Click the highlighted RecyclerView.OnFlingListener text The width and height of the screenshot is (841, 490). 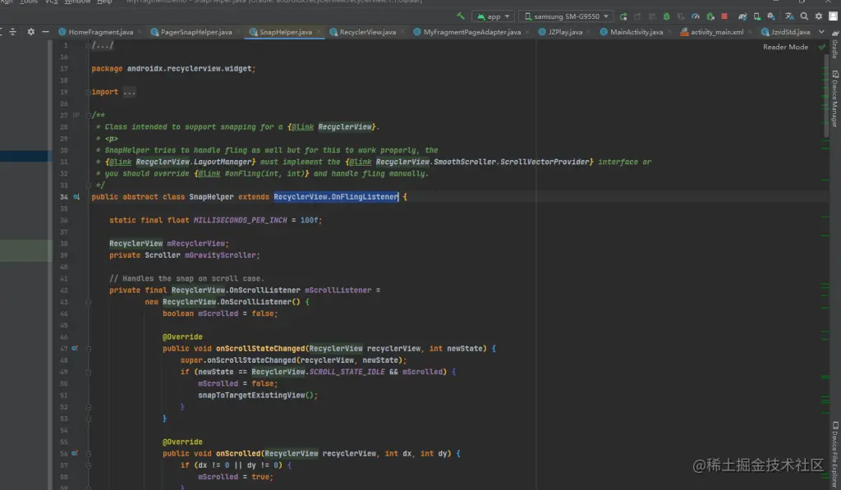tap(336, 197)
